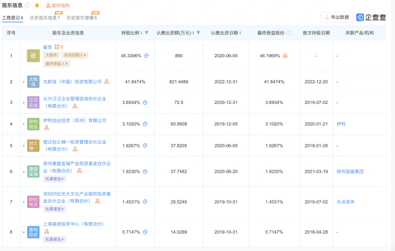395x251 pixels.
Task: Click the pie chart icon beside 0.7147%
Action: [145, 232]
